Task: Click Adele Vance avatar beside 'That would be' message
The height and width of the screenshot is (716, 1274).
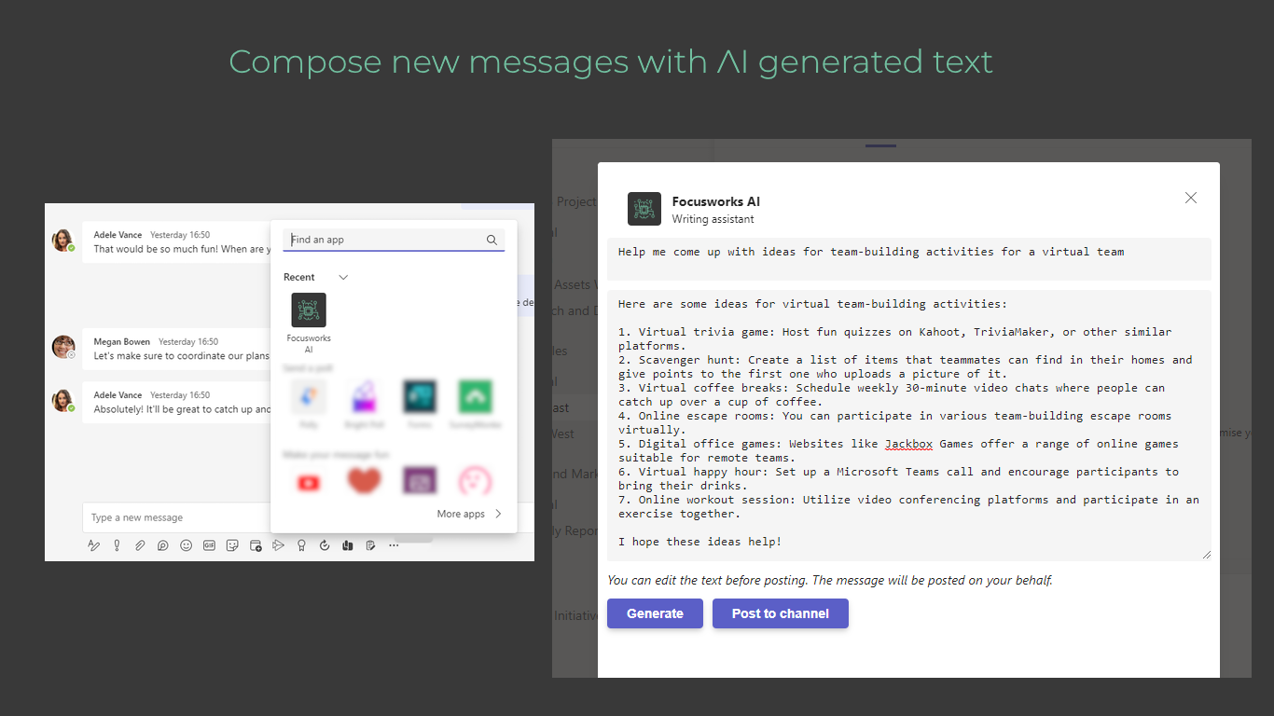Action: tap(63, 241)
